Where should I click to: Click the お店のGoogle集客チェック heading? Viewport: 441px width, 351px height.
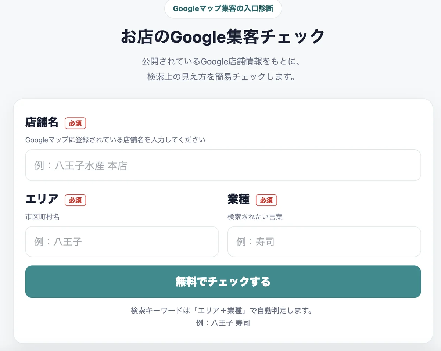coord(223,37)
